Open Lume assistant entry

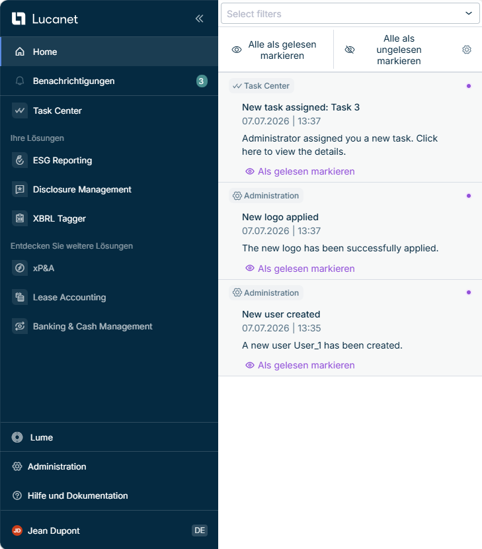109,437
